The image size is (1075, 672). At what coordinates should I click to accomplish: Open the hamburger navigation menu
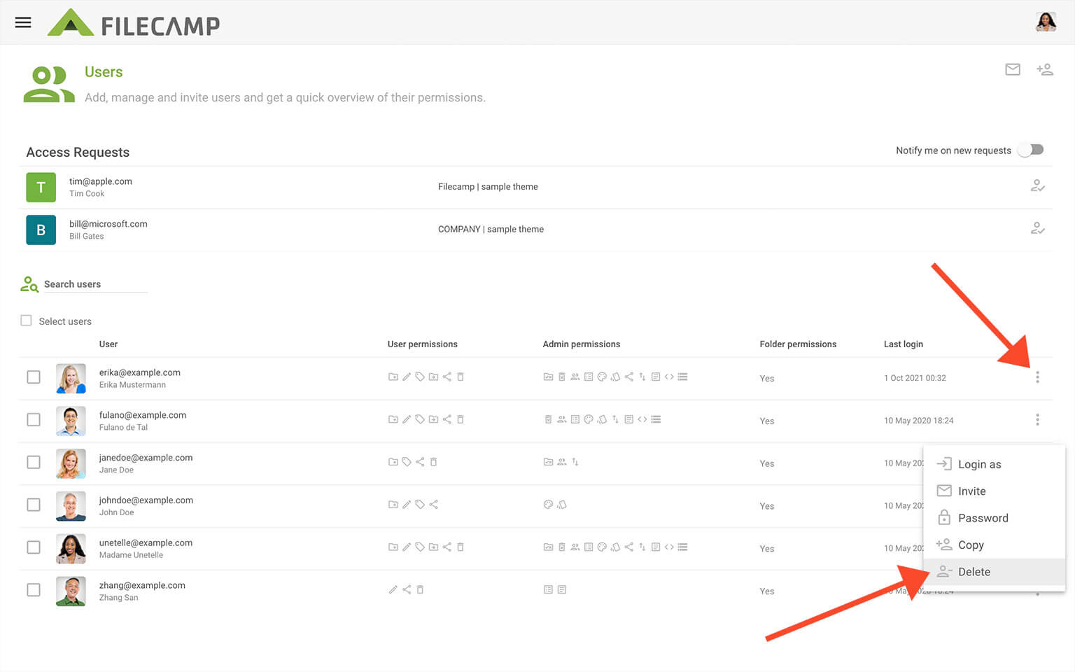click(23, 22)
